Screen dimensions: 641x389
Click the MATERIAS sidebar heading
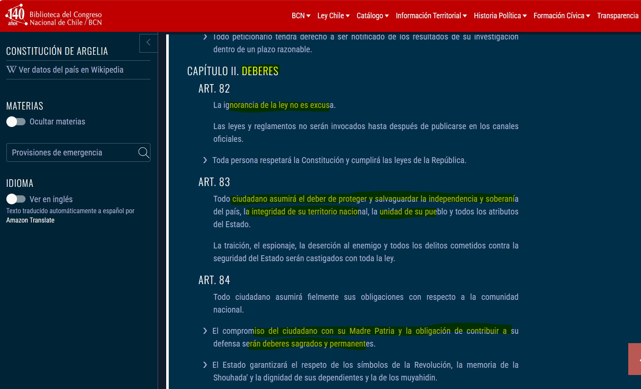(x=25, y=106)
